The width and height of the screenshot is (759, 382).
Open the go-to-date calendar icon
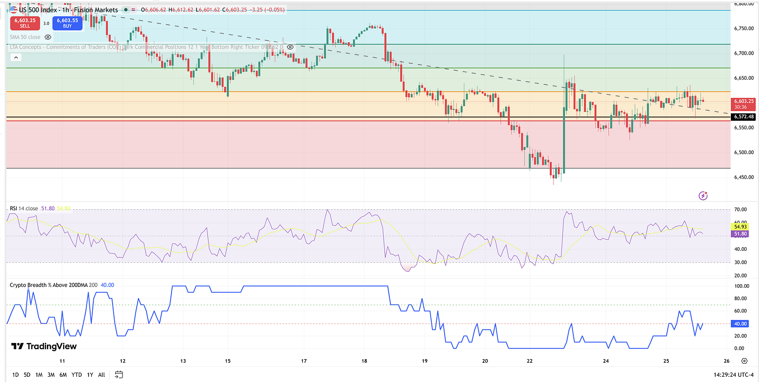pyautogui.click(x=119, y=375)
